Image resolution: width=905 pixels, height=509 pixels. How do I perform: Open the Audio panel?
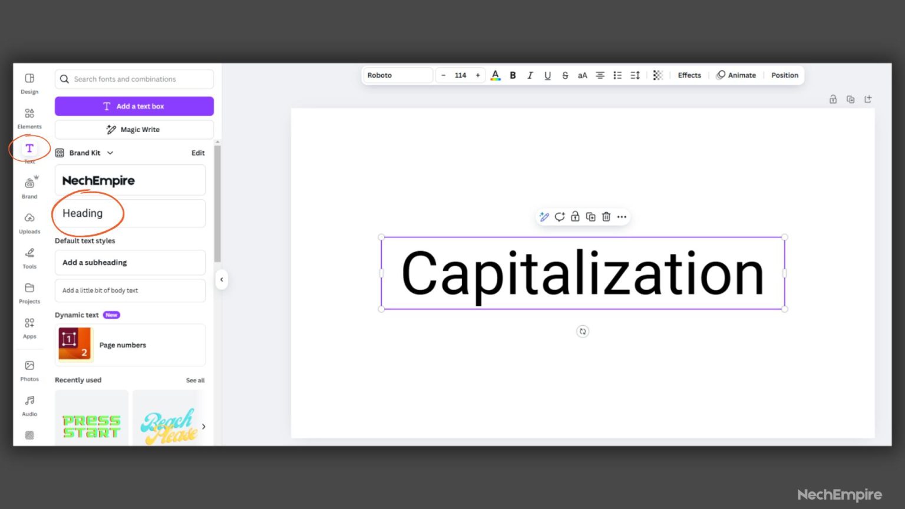pos(29,404)
